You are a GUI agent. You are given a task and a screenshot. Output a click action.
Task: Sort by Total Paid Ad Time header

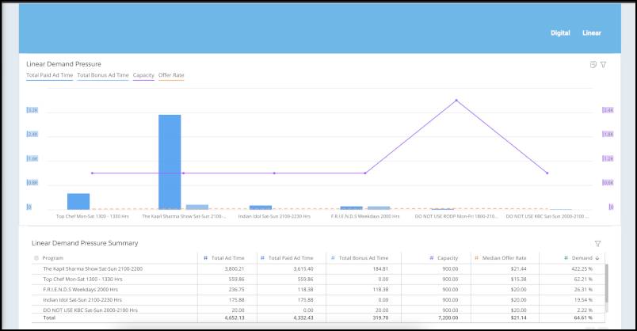coord(291,258)
